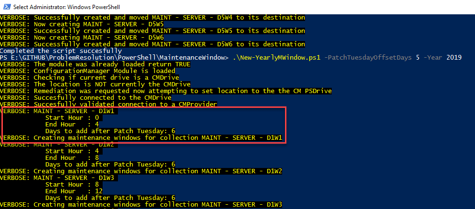The image size is (475, 209).
Task: Click the PowerShell icon in title bar
Action: 6,7
